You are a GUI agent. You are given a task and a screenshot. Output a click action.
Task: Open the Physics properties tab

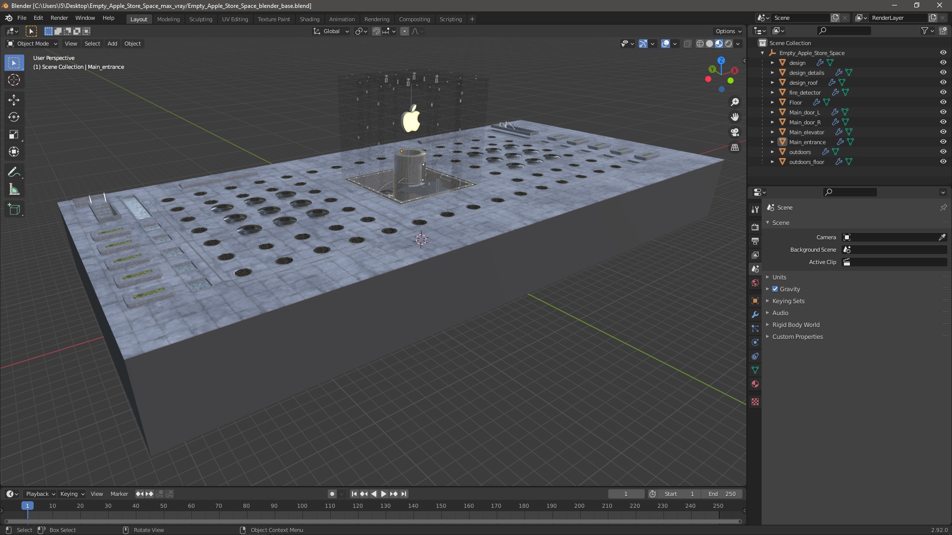755,342
